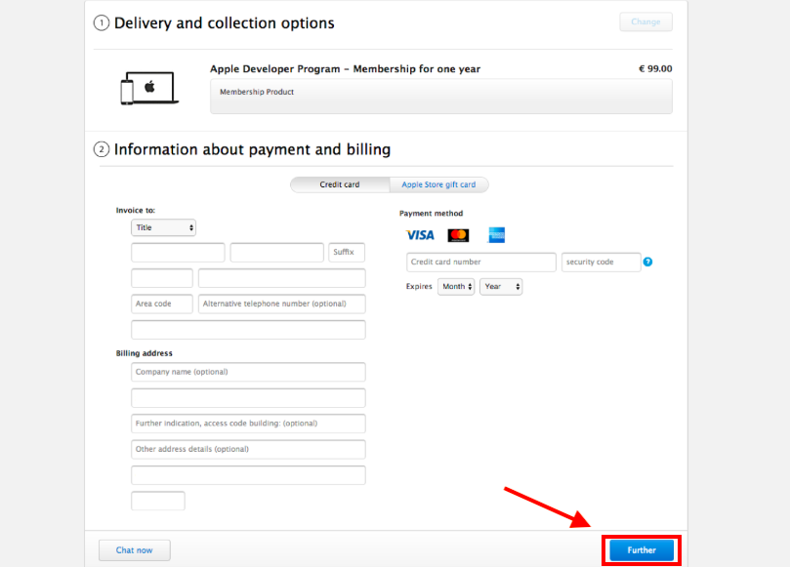
Task: Switch to Apple Store gift card tab
Action: [438, 184]
